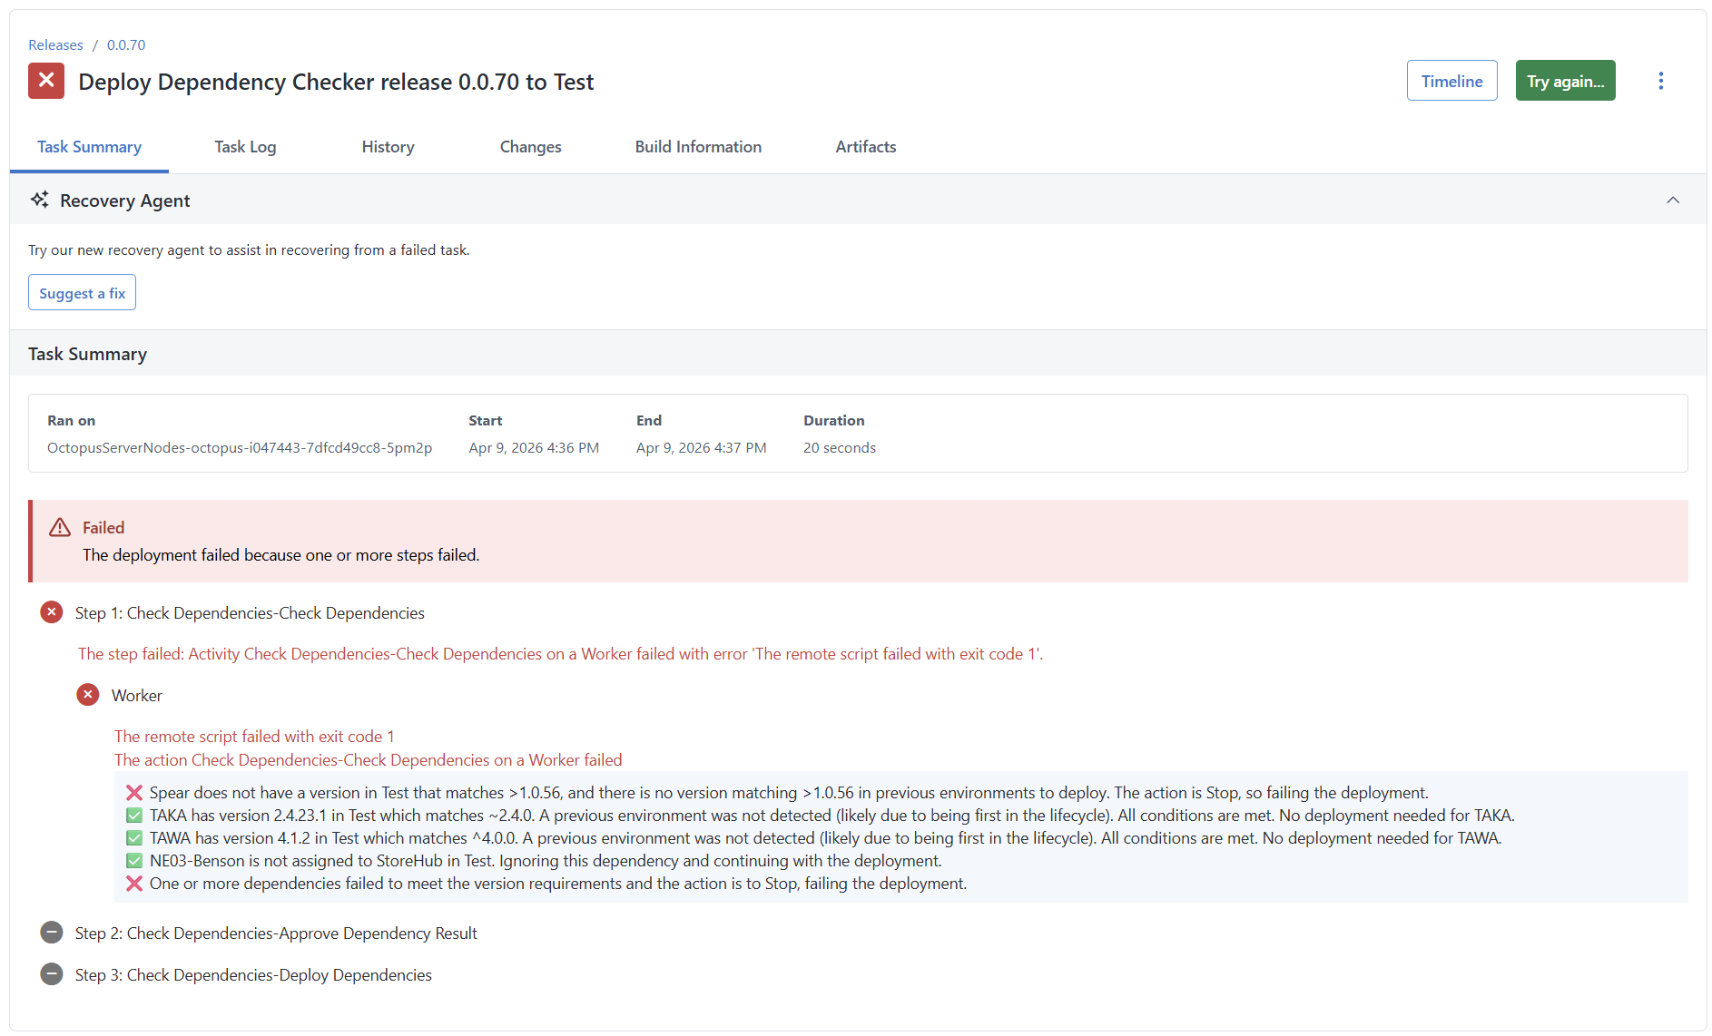This screenshot has height=1036, width=1712.
Task: Collapse Step 3: Check Dependencies-Deploy Dependencies
Action: point(52,974)
